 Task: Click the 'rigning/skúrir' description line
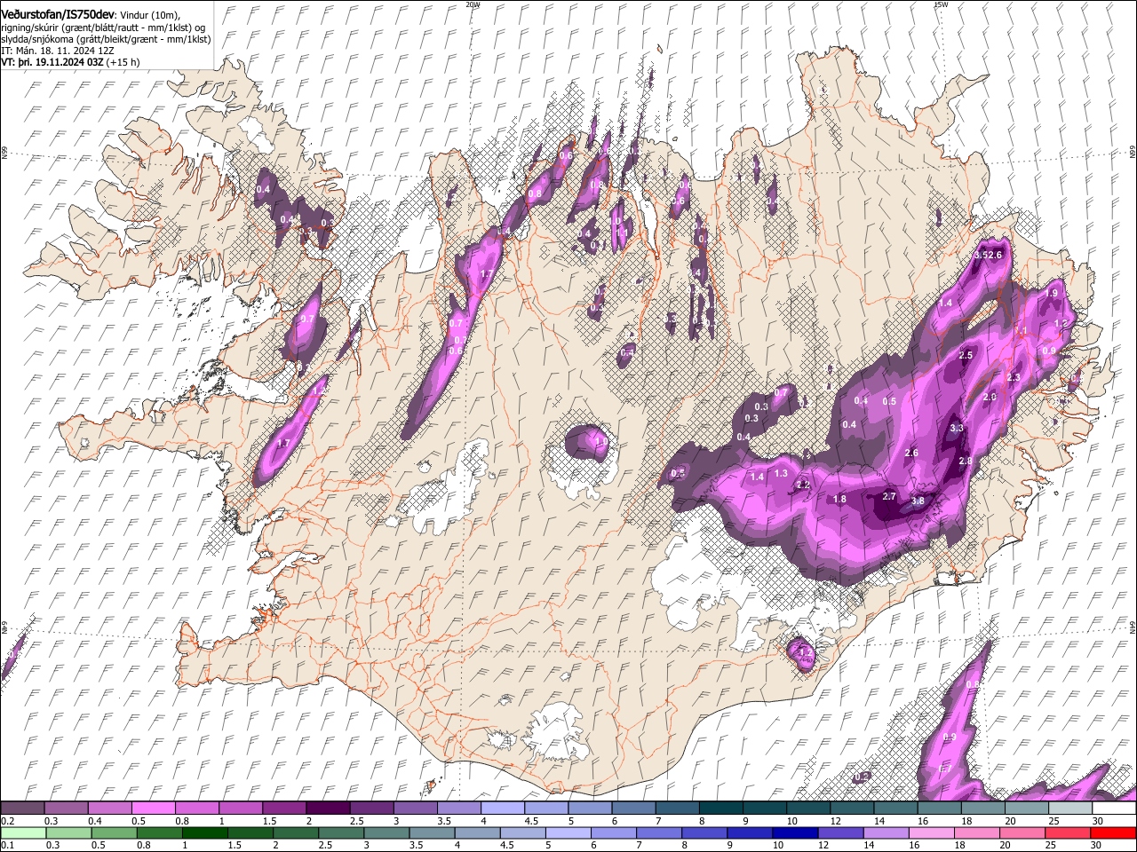point(103,28)
